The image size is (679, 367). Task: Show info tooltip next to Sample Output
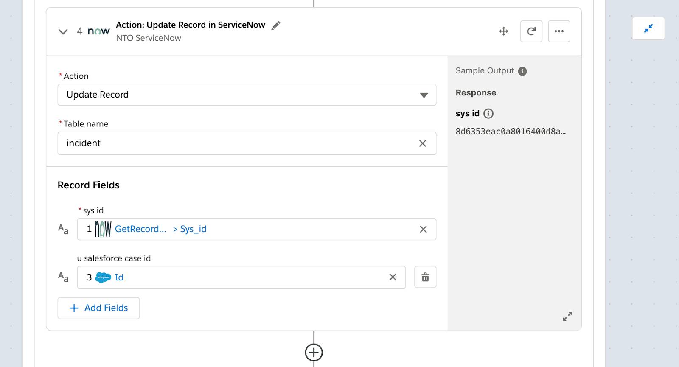[x=522, y=71]
